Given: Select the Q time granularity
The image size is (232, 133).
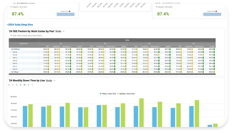Looking at the screenshot, I should [28, 85].
